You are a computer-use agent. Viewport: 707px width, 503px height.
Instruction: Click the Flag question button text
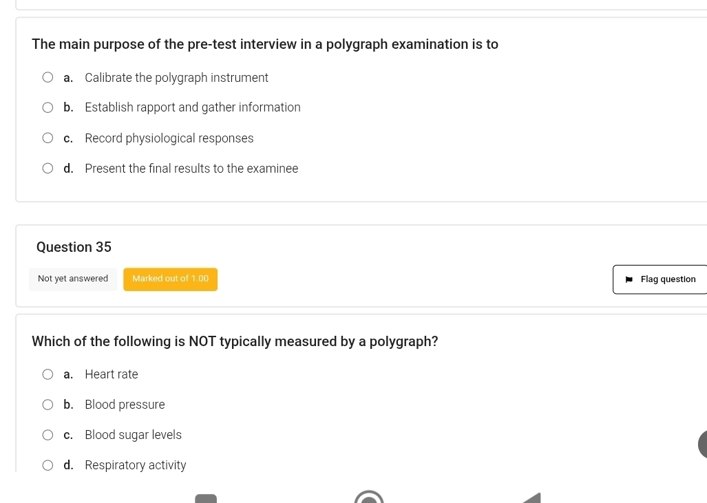pos(668,279)
